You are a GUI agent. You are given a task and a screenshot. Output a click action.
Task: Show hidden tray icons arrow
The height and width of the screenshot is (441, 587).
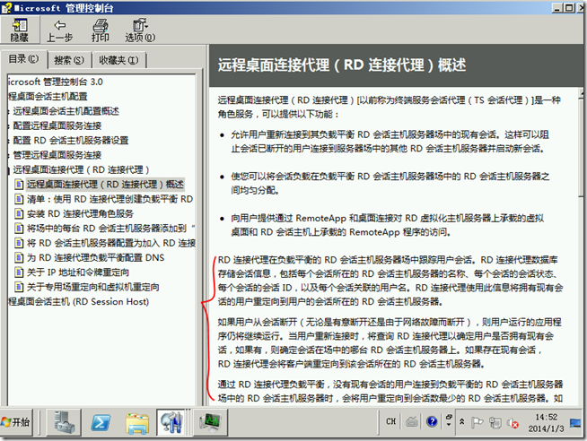(462, 422)
